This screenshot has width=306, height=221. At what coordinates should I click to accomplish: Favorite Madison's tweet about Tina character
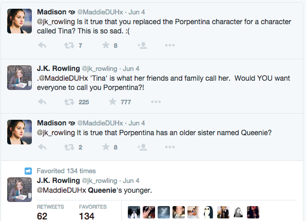pos(106,45)
